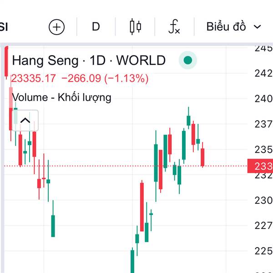Click the 230 price scale label
The image size is (273, 273).
pyautogui.click(x=263, y=200)
